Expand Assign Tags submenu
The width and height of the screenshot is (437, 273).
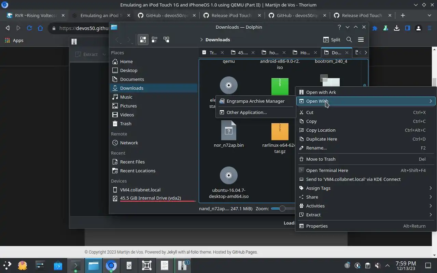366,188
